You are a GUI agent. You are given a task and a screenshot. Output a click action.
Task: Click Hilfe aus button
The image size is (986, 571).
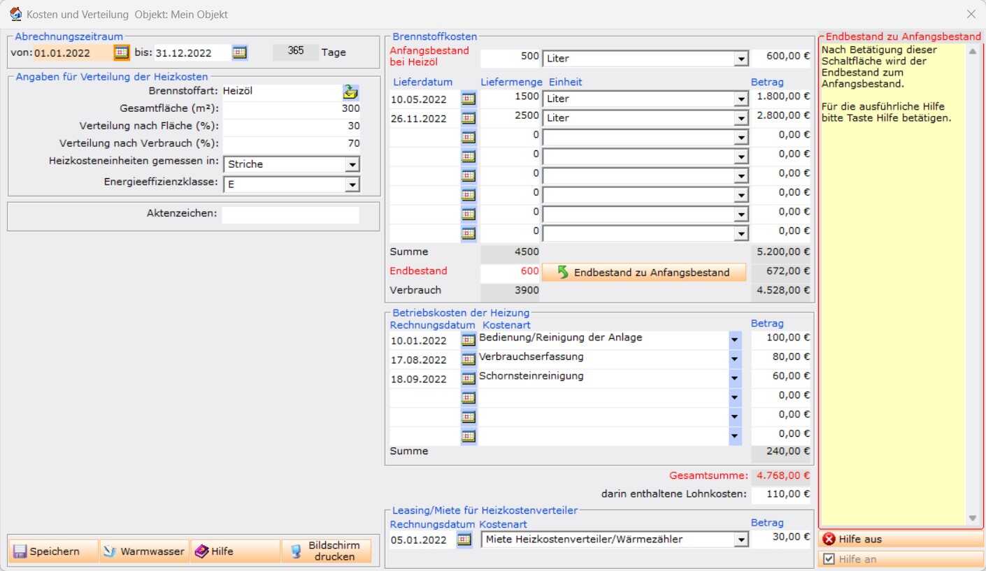[x=901, y=540]
